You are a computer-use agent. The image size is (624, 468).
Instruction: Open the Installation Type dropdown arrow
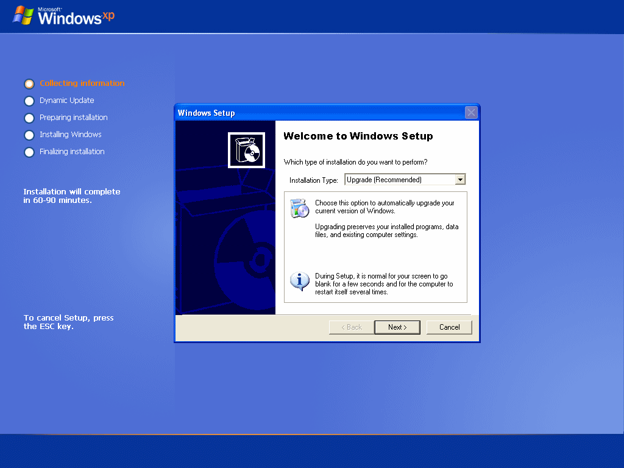point(460,180)
